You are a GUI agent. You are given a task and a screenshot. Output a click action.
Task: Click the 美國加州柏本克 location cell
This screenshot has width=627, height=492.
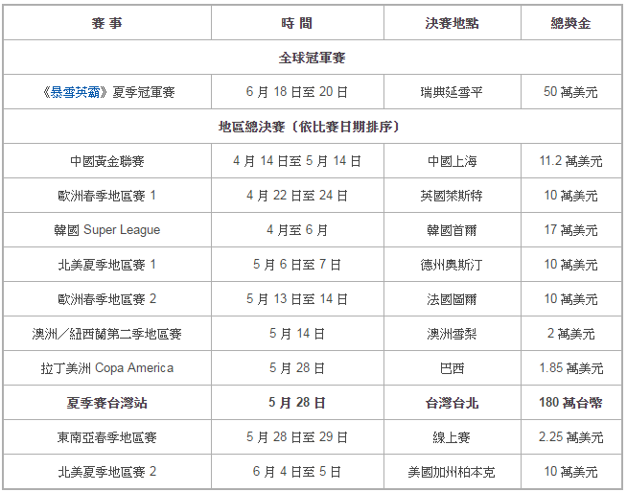click(x=452, y=472)
